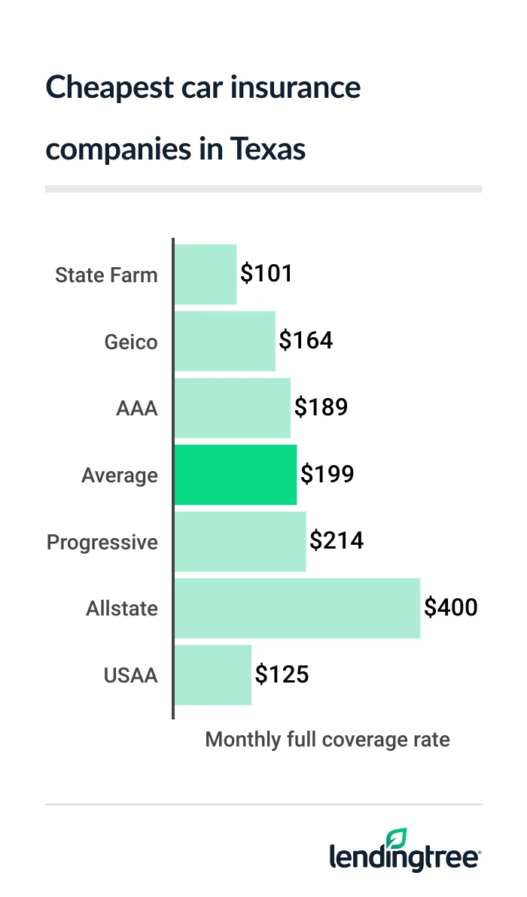Click the $125 value label
The image size is (527, 897).
[282, 674]
